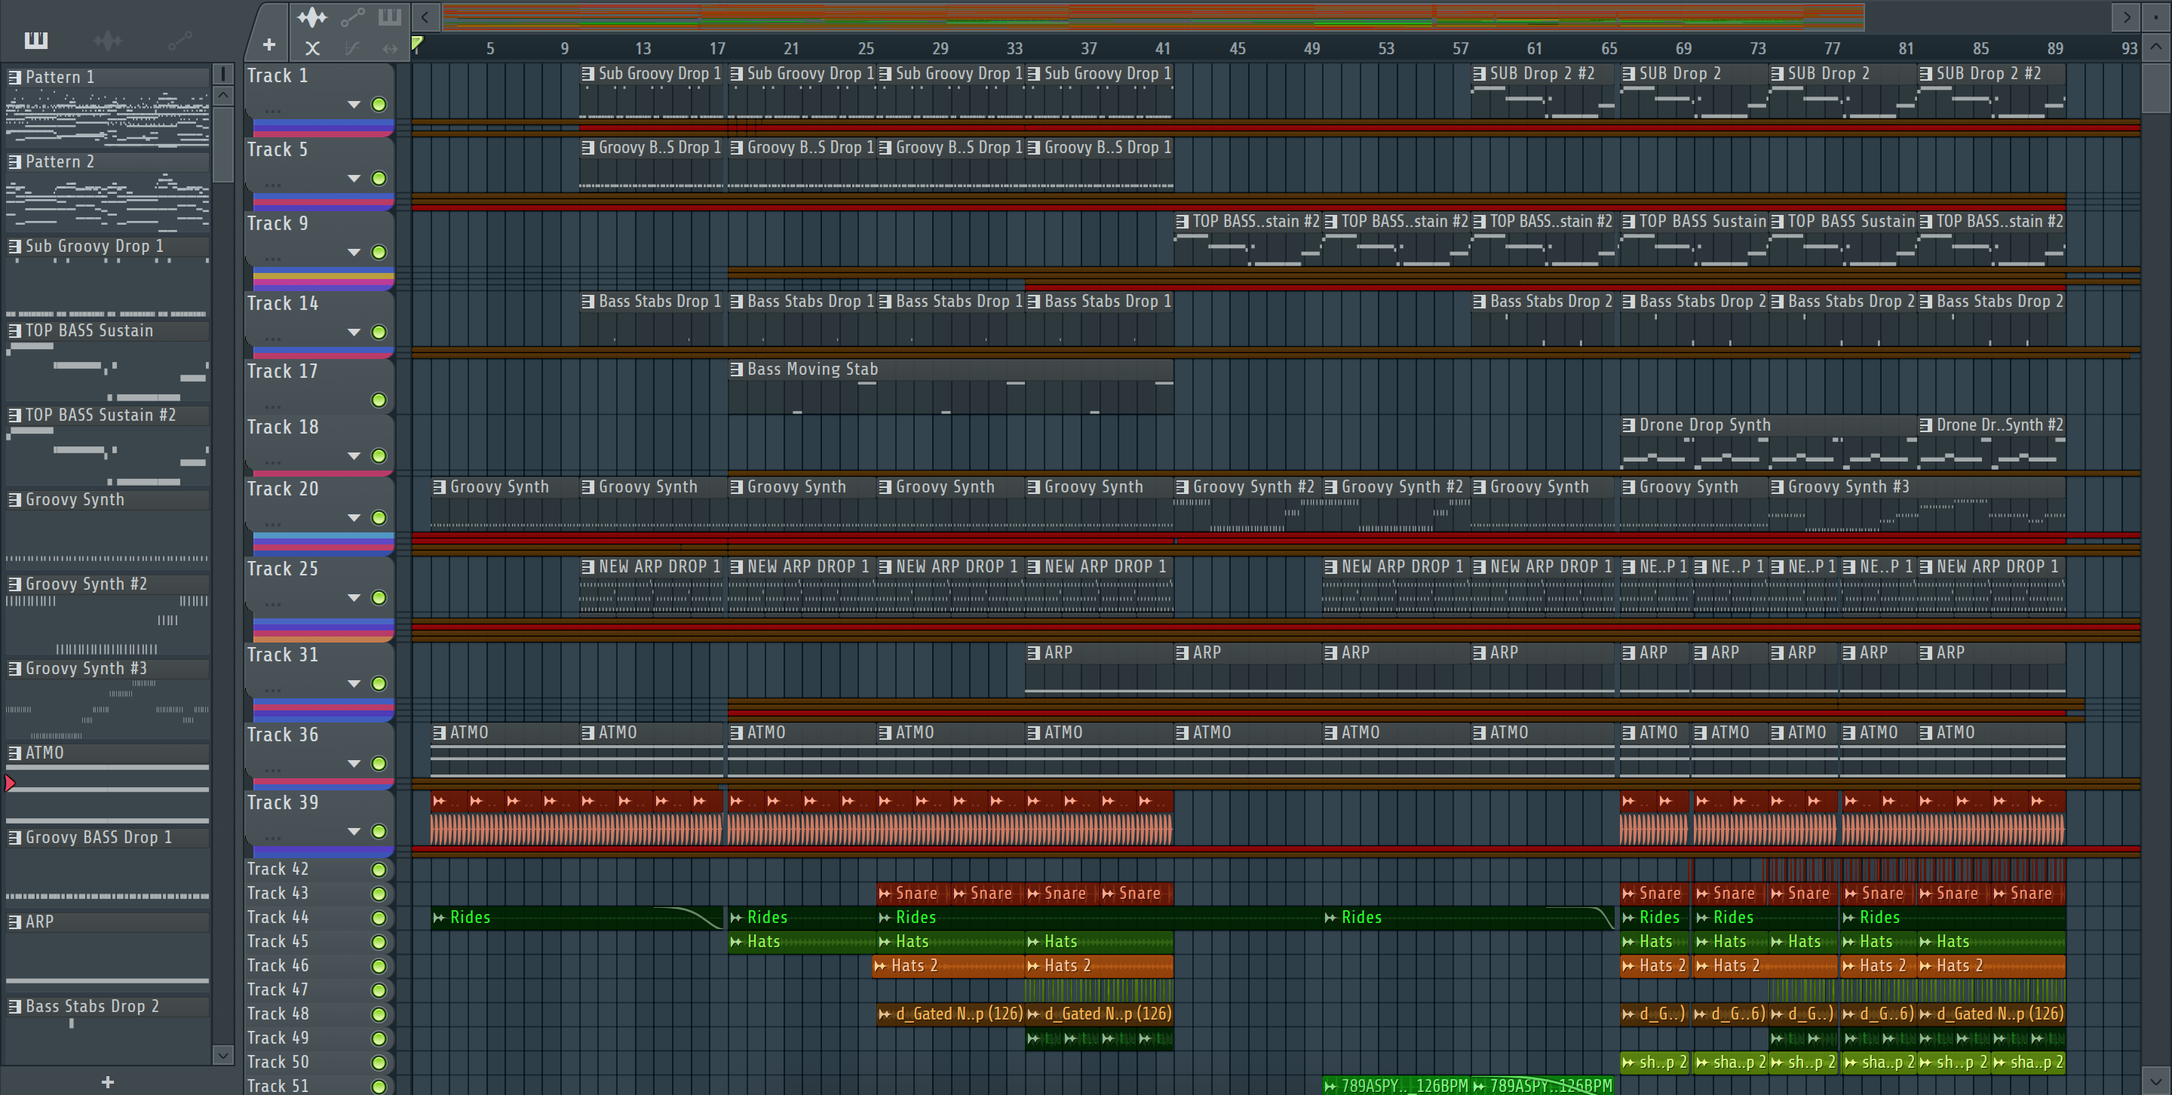This screenshot has width=2172, height=1095.
Task: Click the crossfade X icon in playlist toolbar
Action: pyautogui.click(x=312, y=48)
